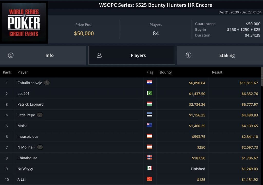
Task: Click the flag icon for Caballo salvaje
Action: tap(149, 82)
